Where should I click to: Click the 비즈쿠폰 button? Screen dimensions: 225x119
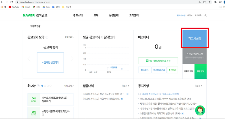click(x=145, y=70)
